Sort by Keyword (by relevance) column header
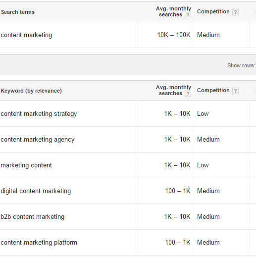This screenshot has height=257, width=256. [x=31, y=91]
